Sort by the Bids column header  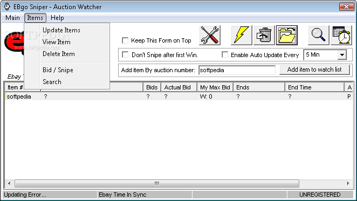[152, 87]
